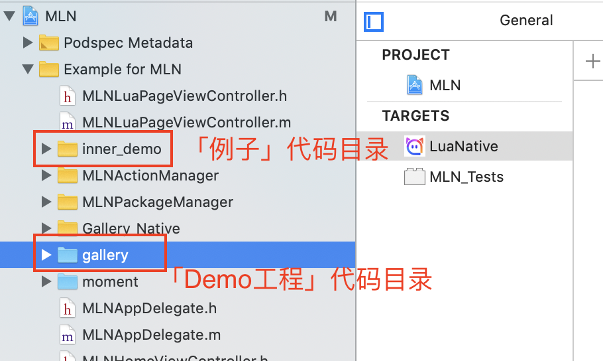This screenshot has height=361, width=603.
Task: Click the MLNAppDelegate.m source file icon
Action: tap(67, 335)
